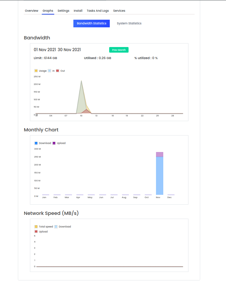Go to Tasks And Logs tab
The height and width of the screenshot is (281, 226).
98,11
